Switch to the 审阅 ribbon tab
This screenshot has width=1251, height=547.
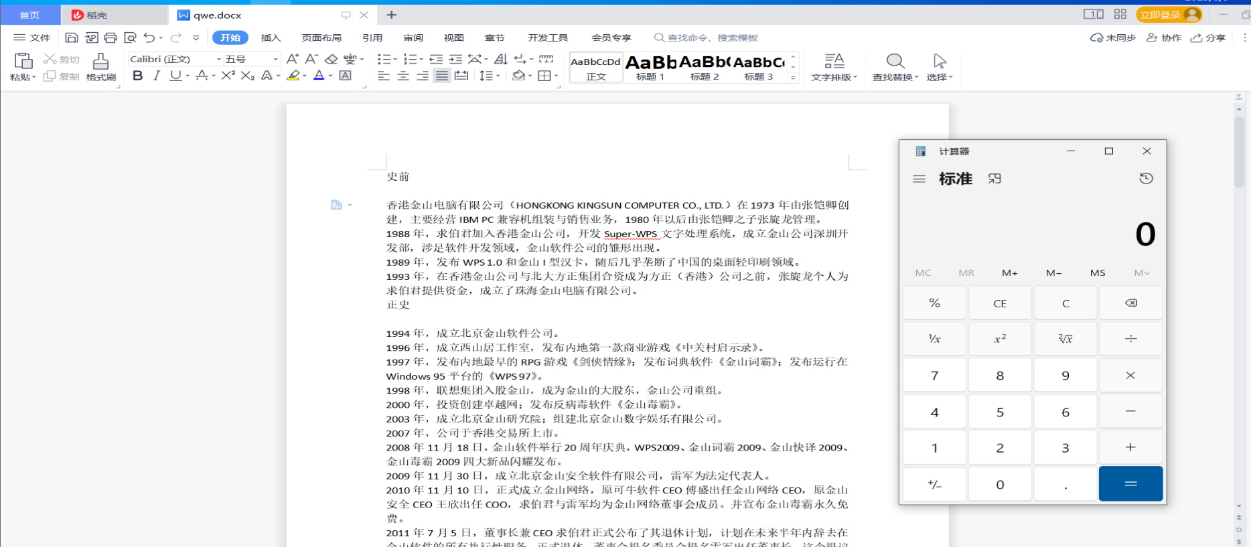coord(413,37)
